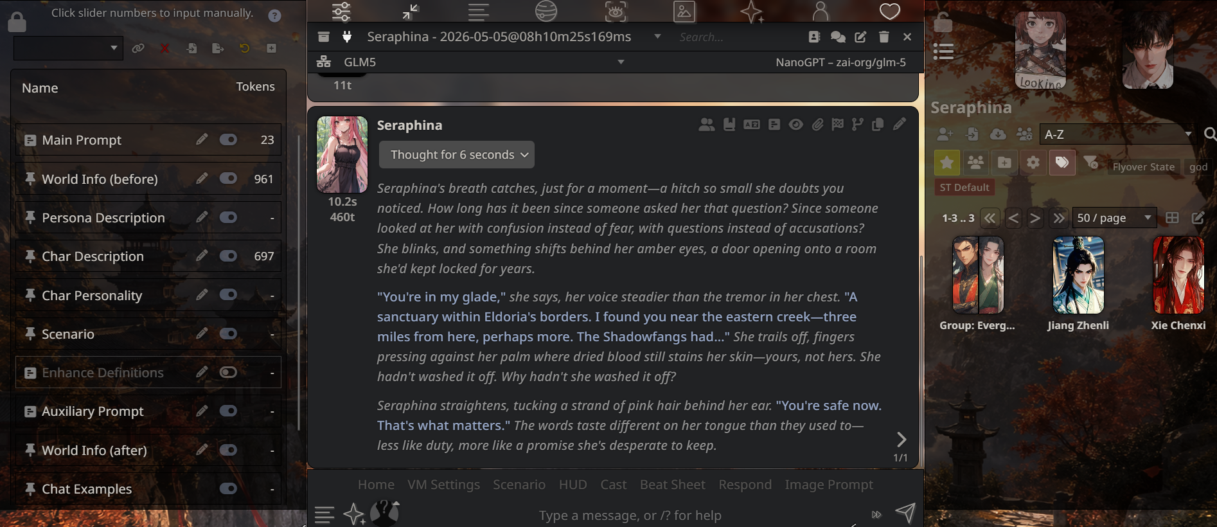The width and height of the screenshot is (1217, 527).
Task: Open the 50 / page dropdown
Action: 1114,217
